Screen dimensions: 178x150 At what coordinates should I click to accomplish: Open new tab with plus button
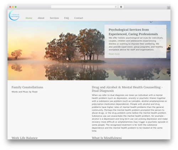tap(169, 8)
